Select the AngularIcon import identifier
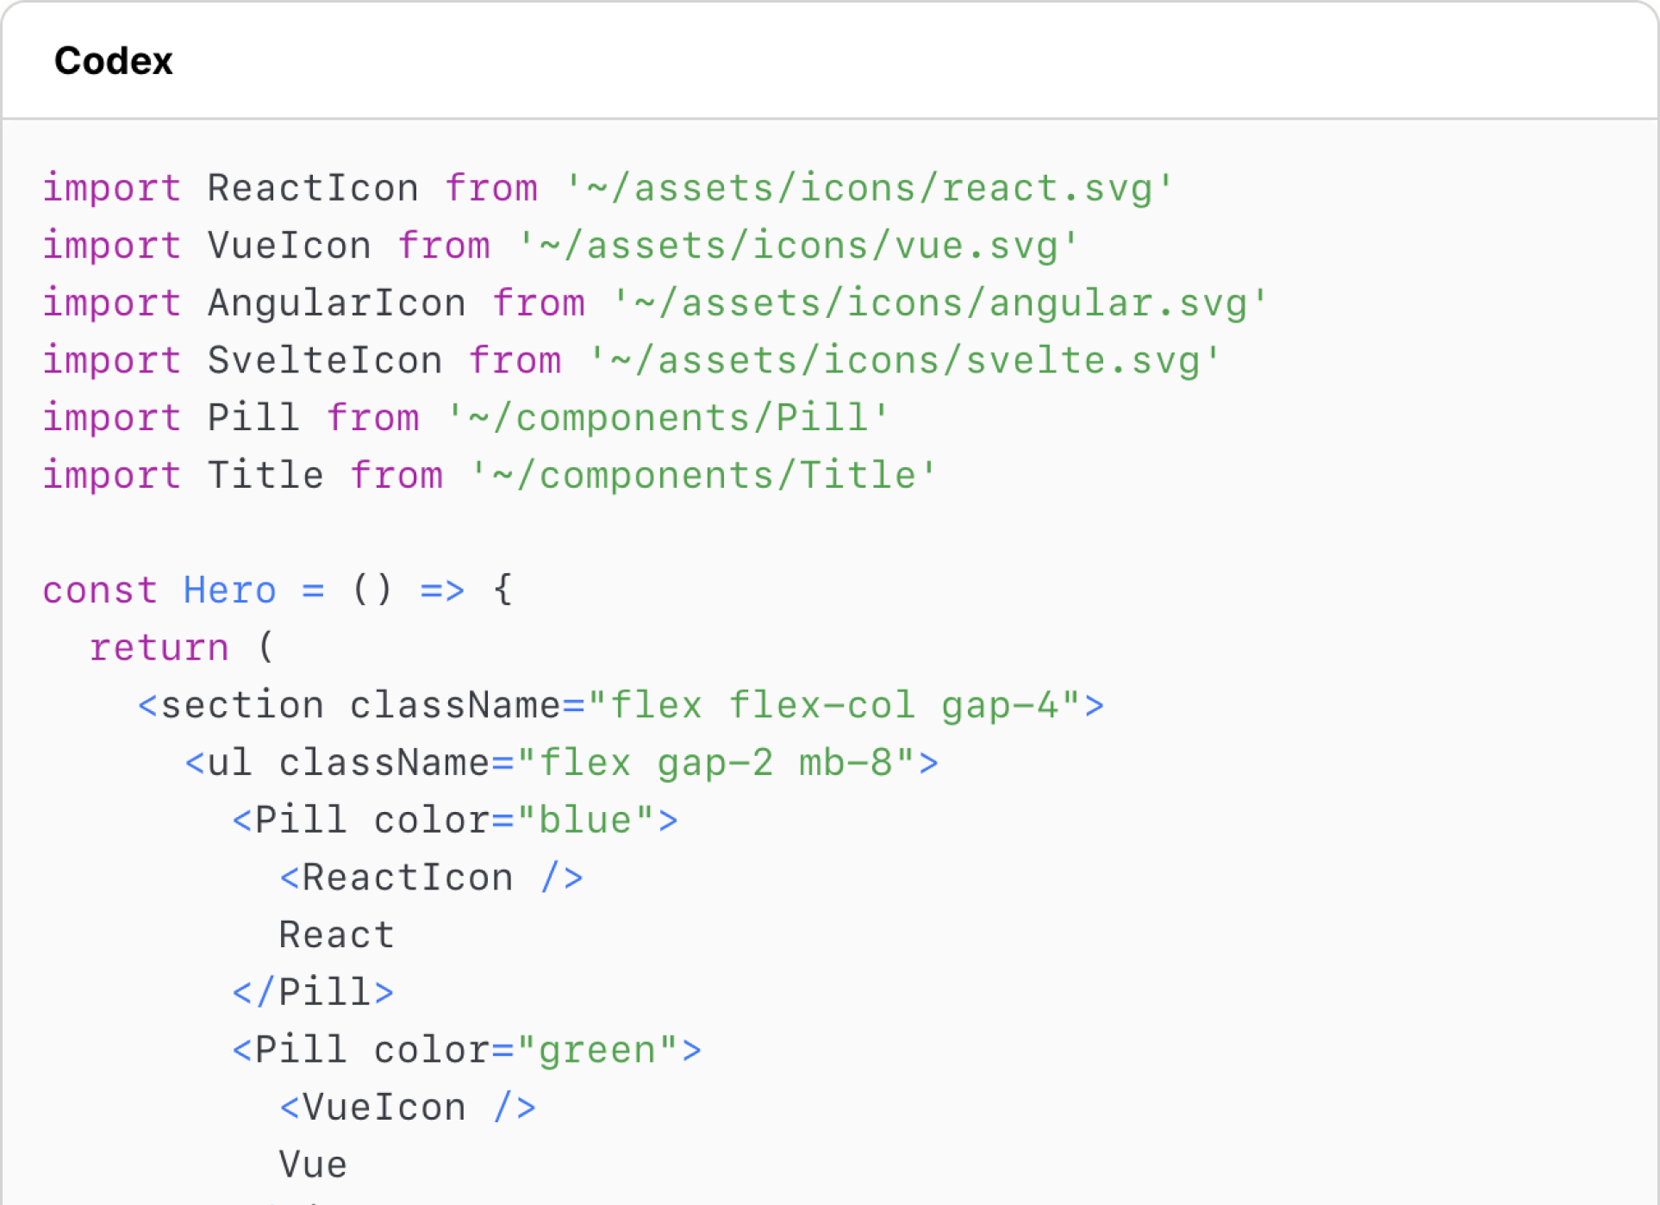 [x=337, y=303]
